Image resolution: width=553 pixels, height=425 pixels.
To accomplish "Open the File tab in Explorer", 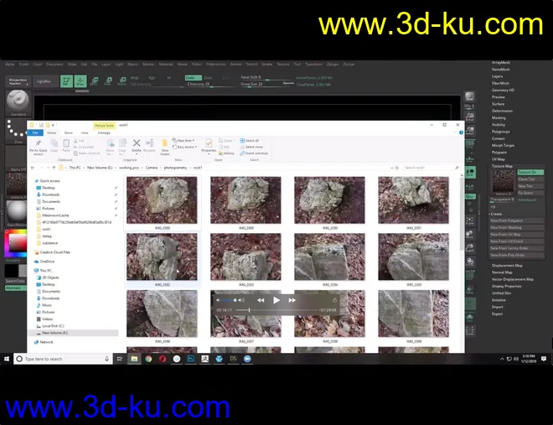I will 35,133.
